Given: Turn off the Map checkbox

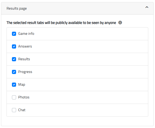Looking at the screenshot, I should coord(14,85).
